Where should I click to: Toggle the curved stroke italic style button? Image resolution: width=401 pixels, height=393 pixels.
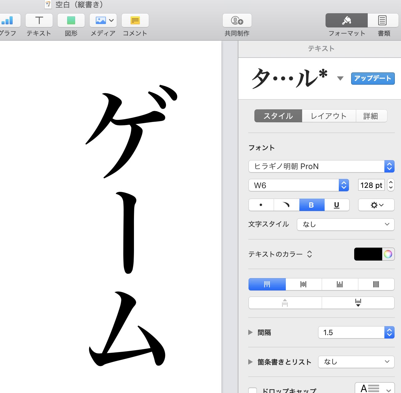(x=286, y=205)
